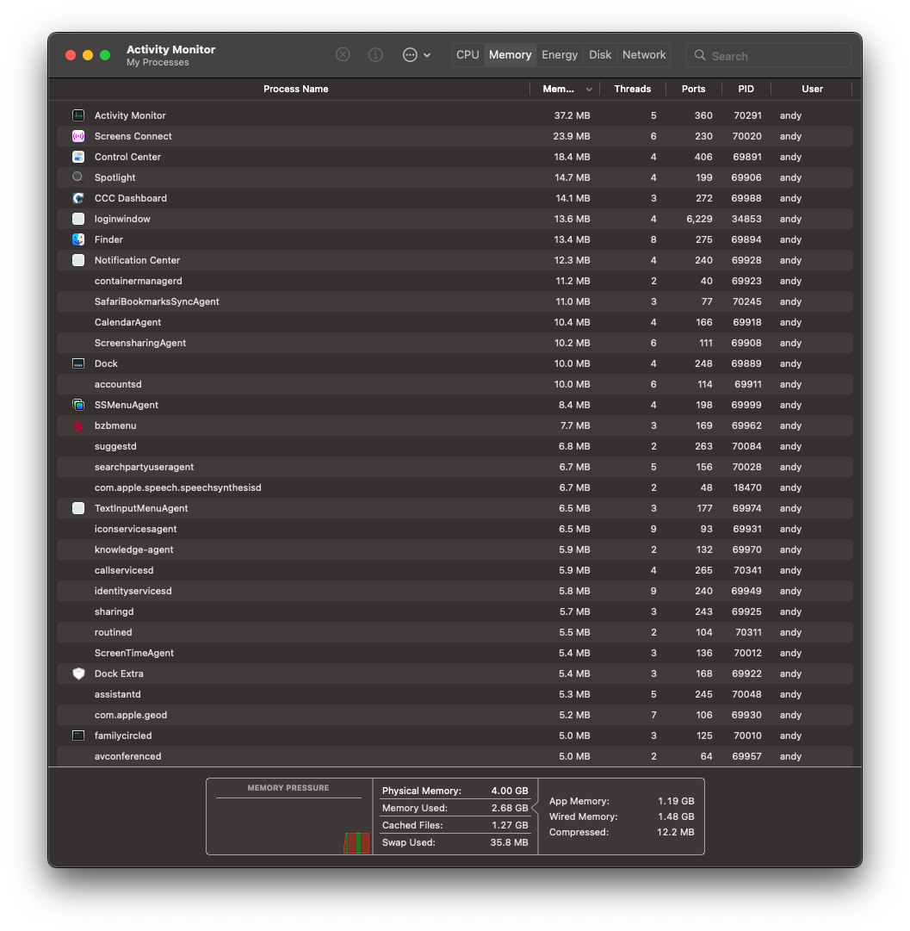
Task: Click the stop process icon
Action: pyautogui.click(x=344, y=54)
